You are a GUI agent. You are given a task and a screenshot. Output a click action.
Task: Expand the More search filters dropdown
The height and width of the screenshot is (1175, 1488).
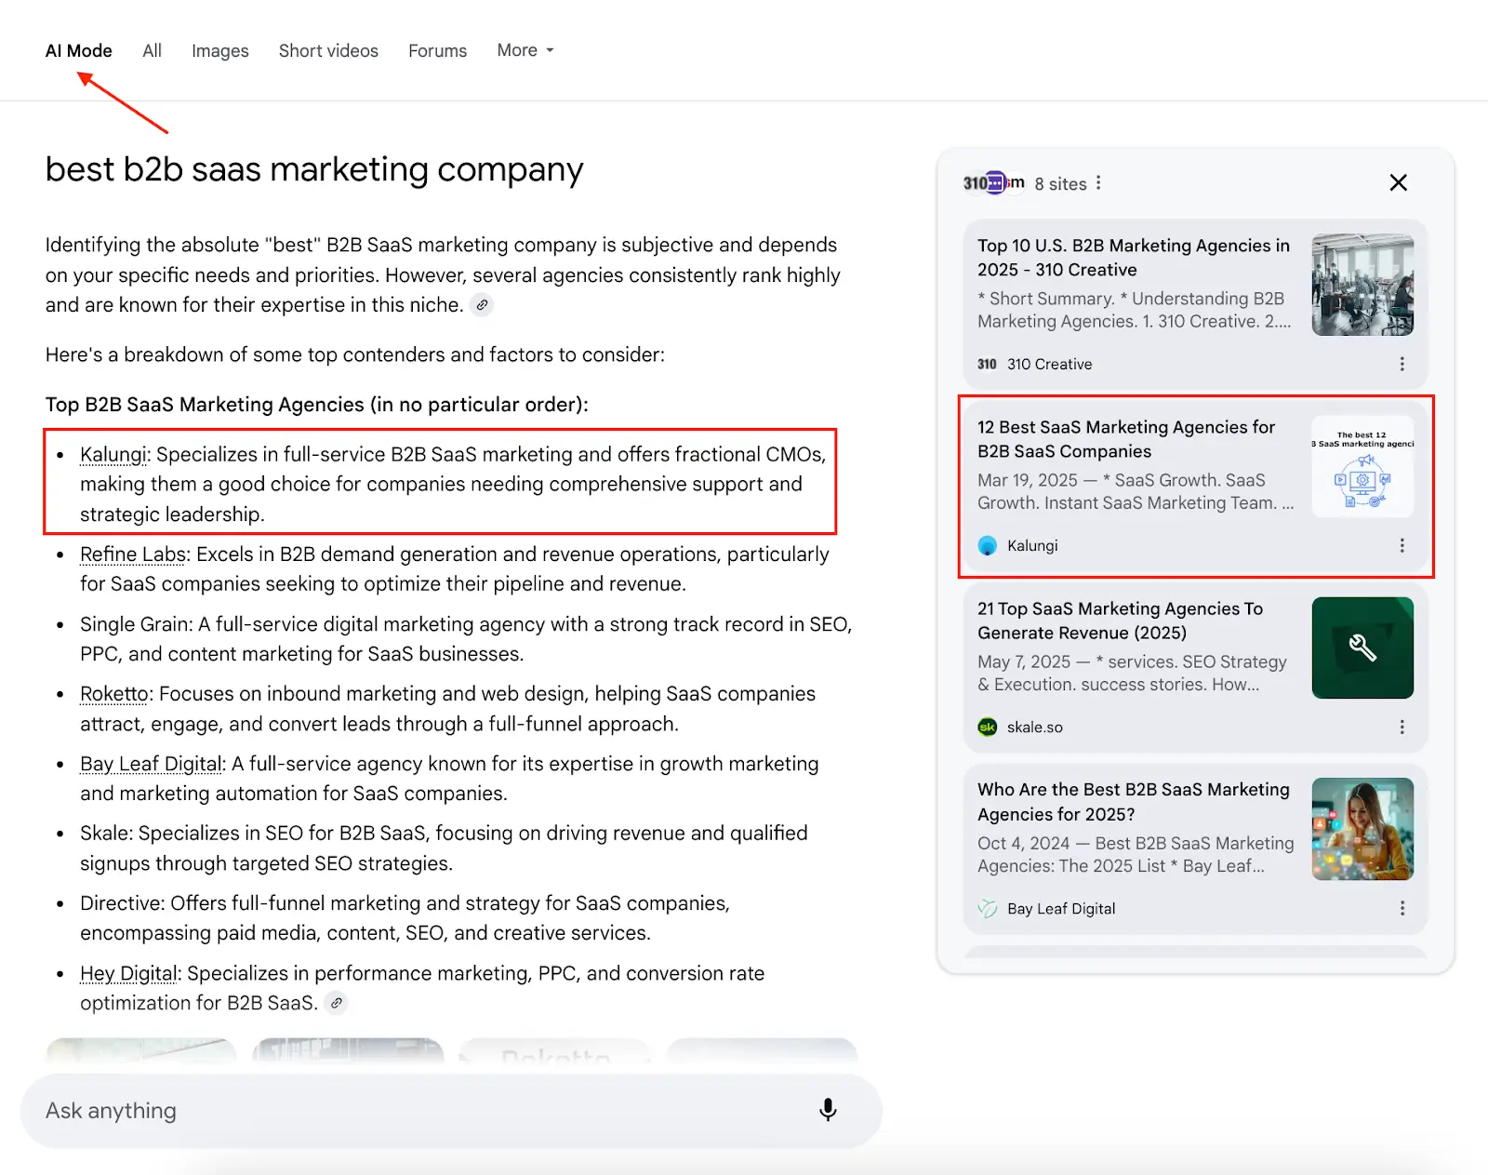[525, 50]
